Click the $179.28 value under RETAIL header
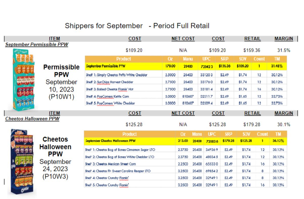The width and height of the screenshot is (304, 199). tap(252, 125)
